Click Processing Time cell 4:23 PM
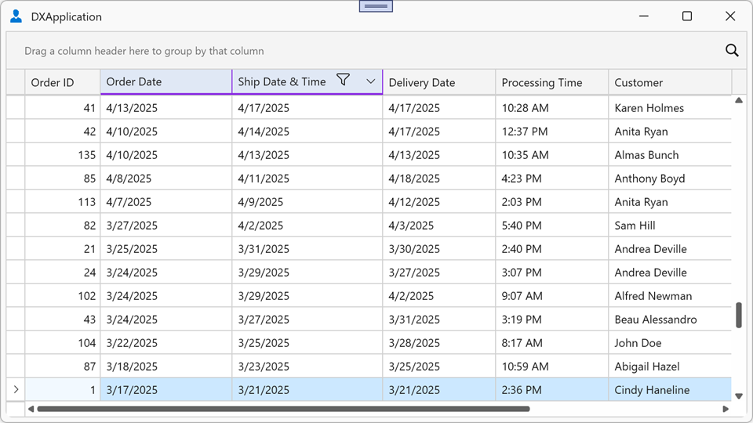Image resolution: width=753 pixels, height=423 pixels. coord(551,179)
